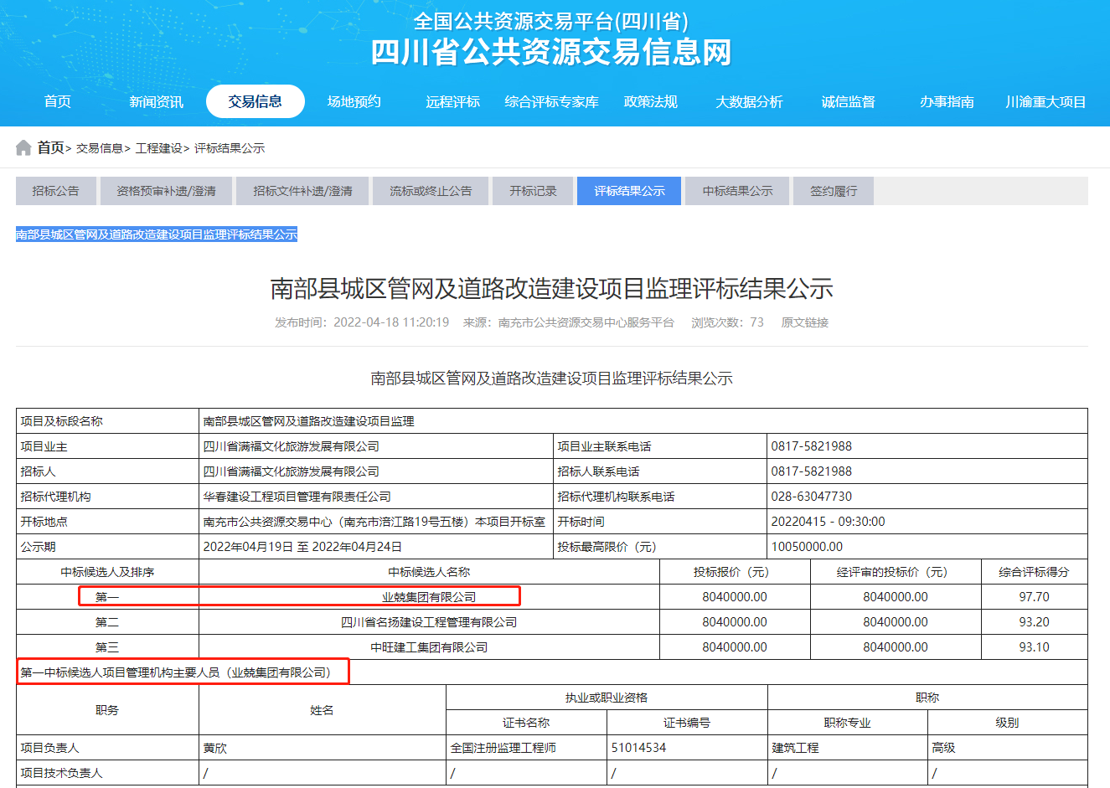Switch to 中标结果公示 tab
The width and height of the screenshot is (1110, 788).
[x=737, y=191]
